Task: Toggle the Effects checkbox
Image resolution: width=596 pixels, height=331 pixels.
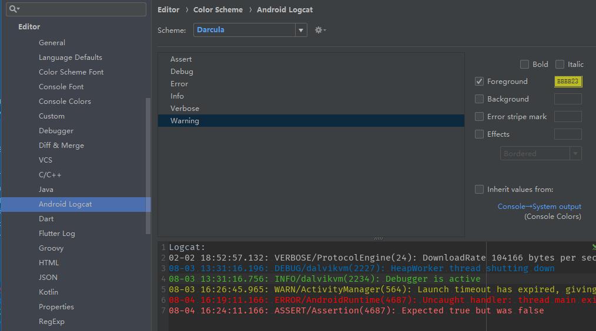Action: (480, 134)
